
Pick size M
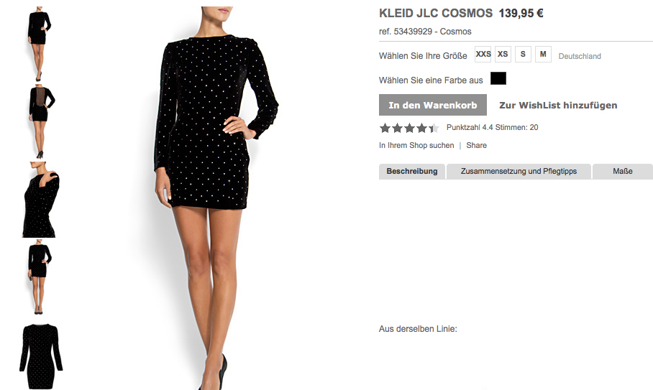(543, 54)
